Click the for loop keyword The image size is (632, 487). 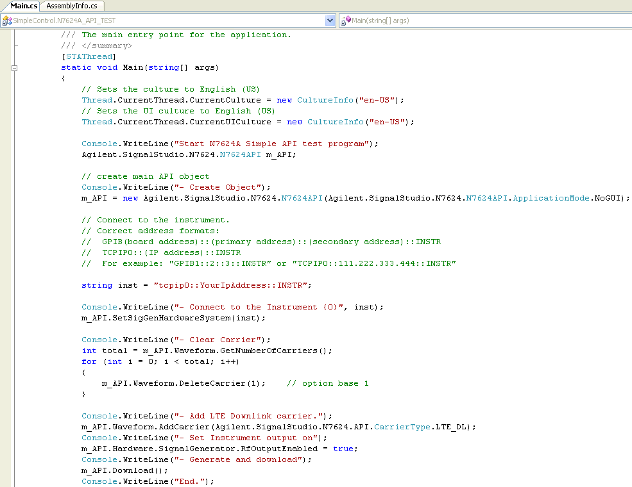(x=89, y=361)
